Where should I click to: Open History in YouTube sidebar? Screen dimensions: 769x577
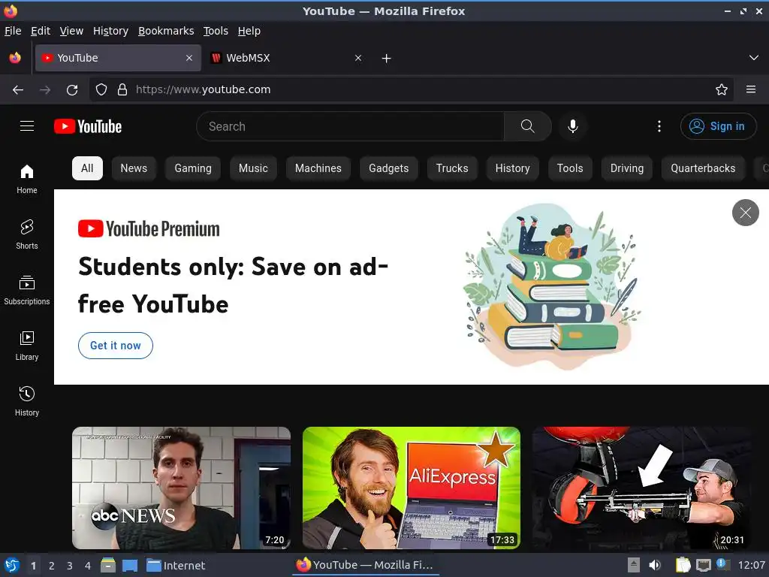27,401
